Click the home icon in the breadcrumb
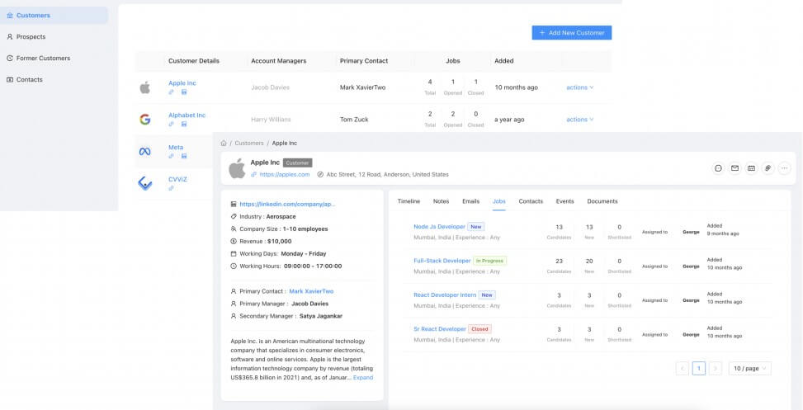The width and height of the screenshot is (803, 410). tap(224, 144)
